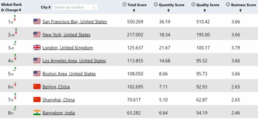
Task: Open Shanghai, China link
Action: (58, 100)
